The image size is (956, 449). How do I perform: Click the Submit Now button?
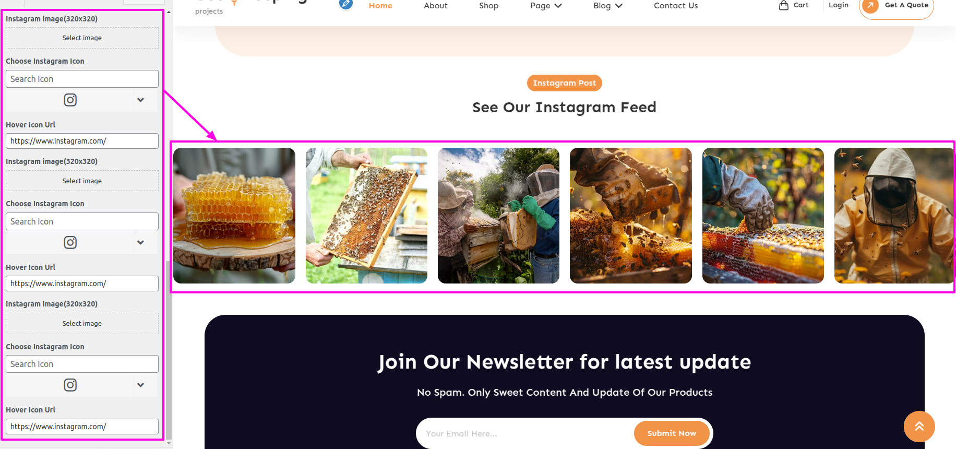pos(672,433)
